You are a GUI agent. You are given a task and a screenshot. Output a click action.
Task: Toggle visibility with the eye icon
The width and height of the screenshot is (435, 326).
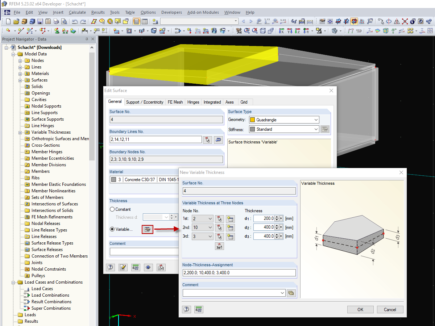pos(148,267)
